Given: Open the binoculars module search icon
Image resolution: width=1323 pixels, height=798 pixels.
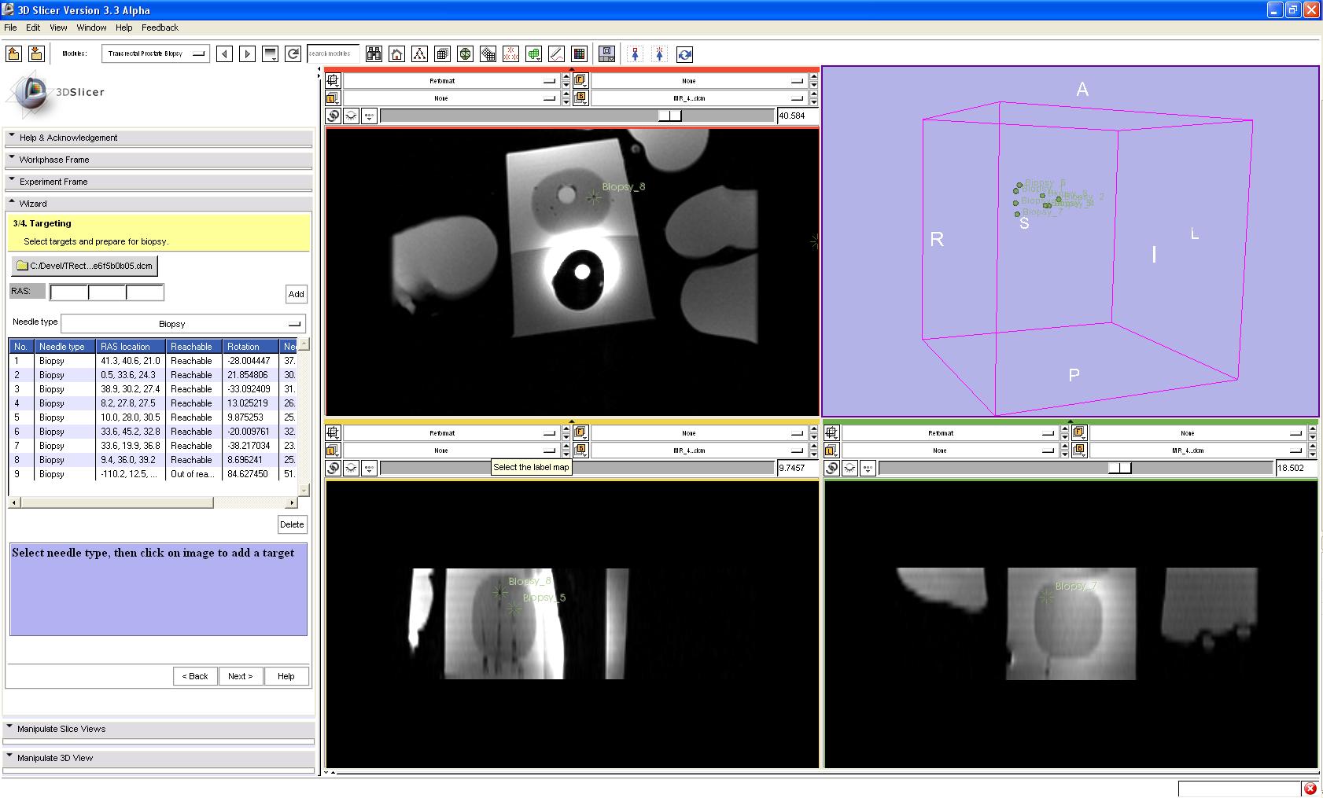Looking at the screenshot, I should 374,54.
